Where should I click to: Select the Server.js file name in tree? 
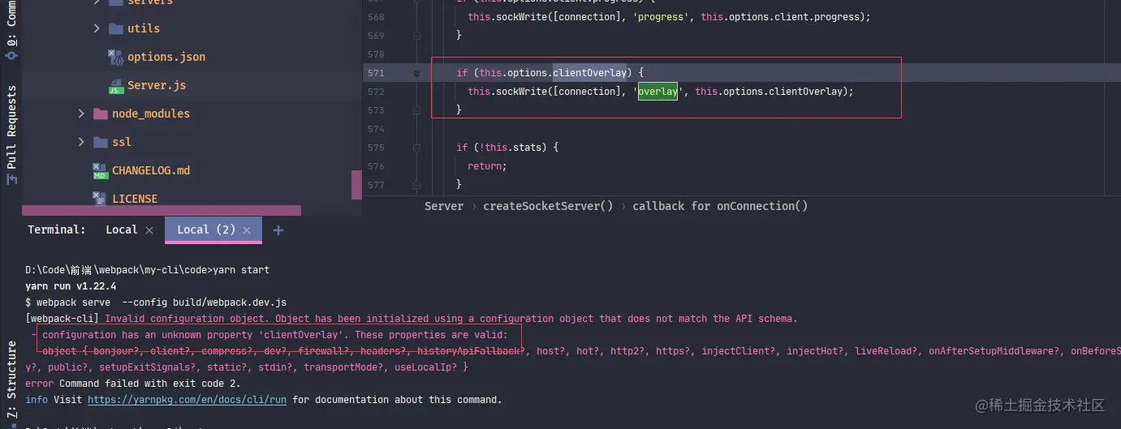pyautogui.click(x=157, y=85)
